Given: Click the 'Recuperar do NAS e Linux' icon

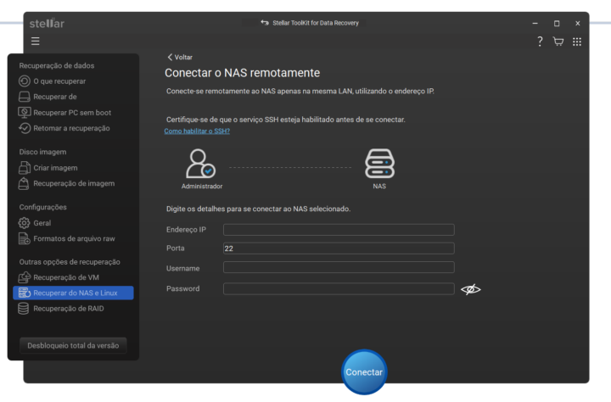Looking at the screenshot, I should [24, 293].
